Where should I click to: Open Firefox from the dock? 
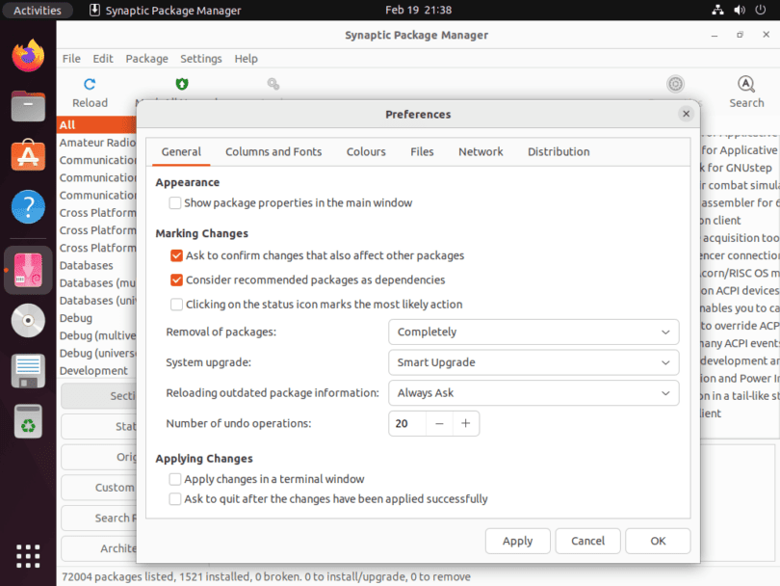(x=27, y=56)
